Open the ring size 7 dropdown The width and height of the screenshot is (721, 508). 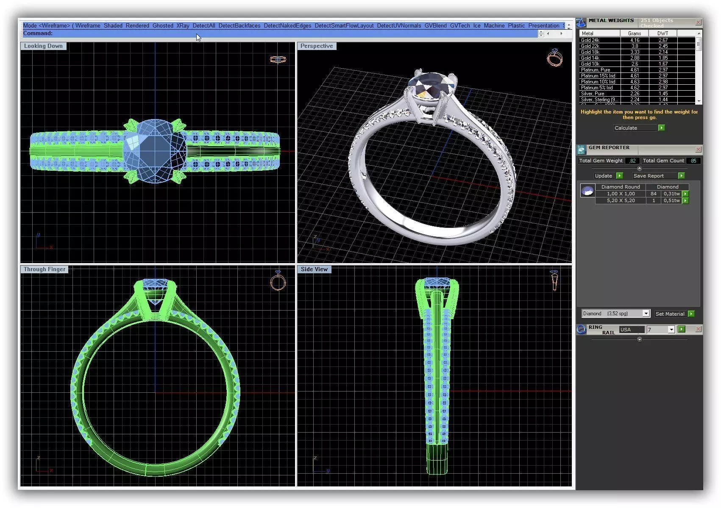(x=671, y=330)
